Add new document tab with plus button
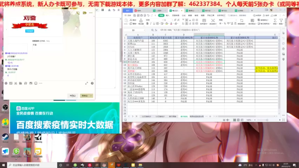 click(252, 11)
